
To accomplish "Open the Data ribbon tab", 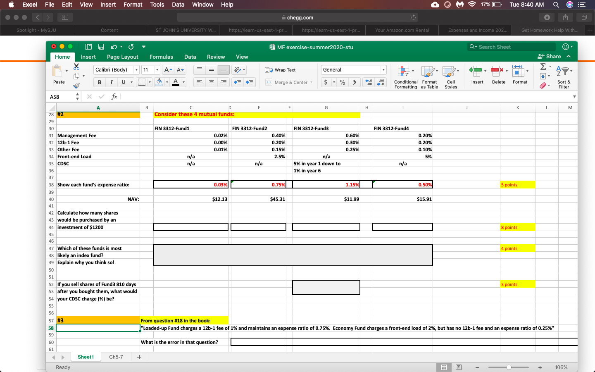I will [x=190, y=57].
